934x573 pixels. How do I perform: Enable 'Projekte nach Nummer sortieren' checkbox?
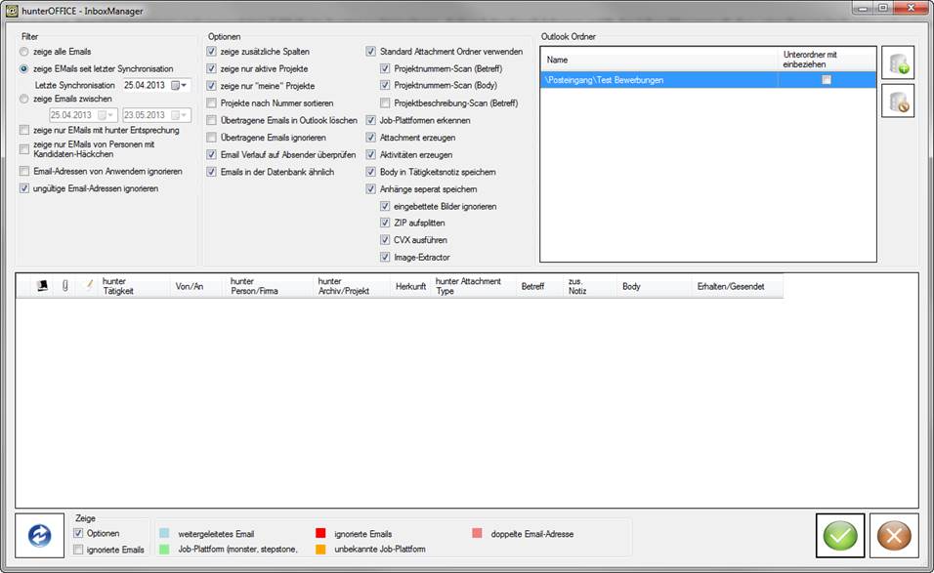point(212,102)
